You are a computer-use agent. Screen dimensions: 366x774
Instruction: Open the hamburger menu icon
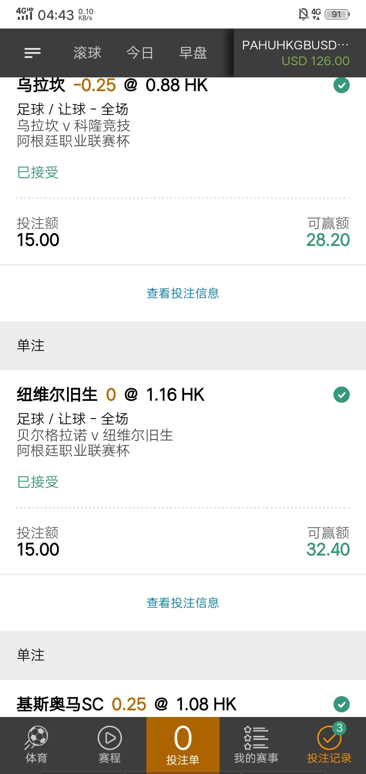[33, 53]
